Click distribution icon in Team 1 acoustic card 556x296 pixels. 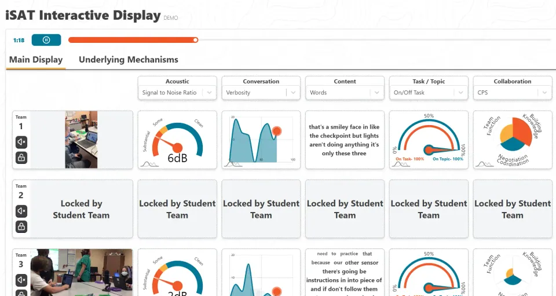click(149, 164)
